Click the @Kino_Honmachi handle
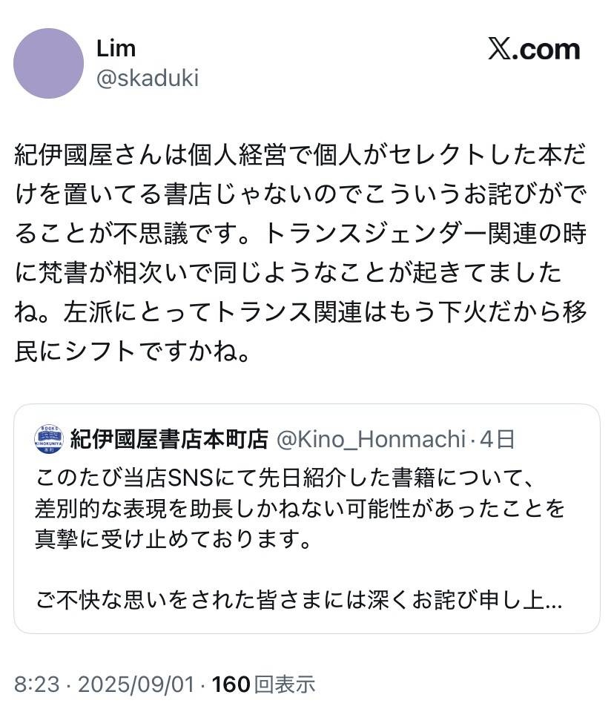The height and width of the screenshot is (709, 614). tap(370, 440)
